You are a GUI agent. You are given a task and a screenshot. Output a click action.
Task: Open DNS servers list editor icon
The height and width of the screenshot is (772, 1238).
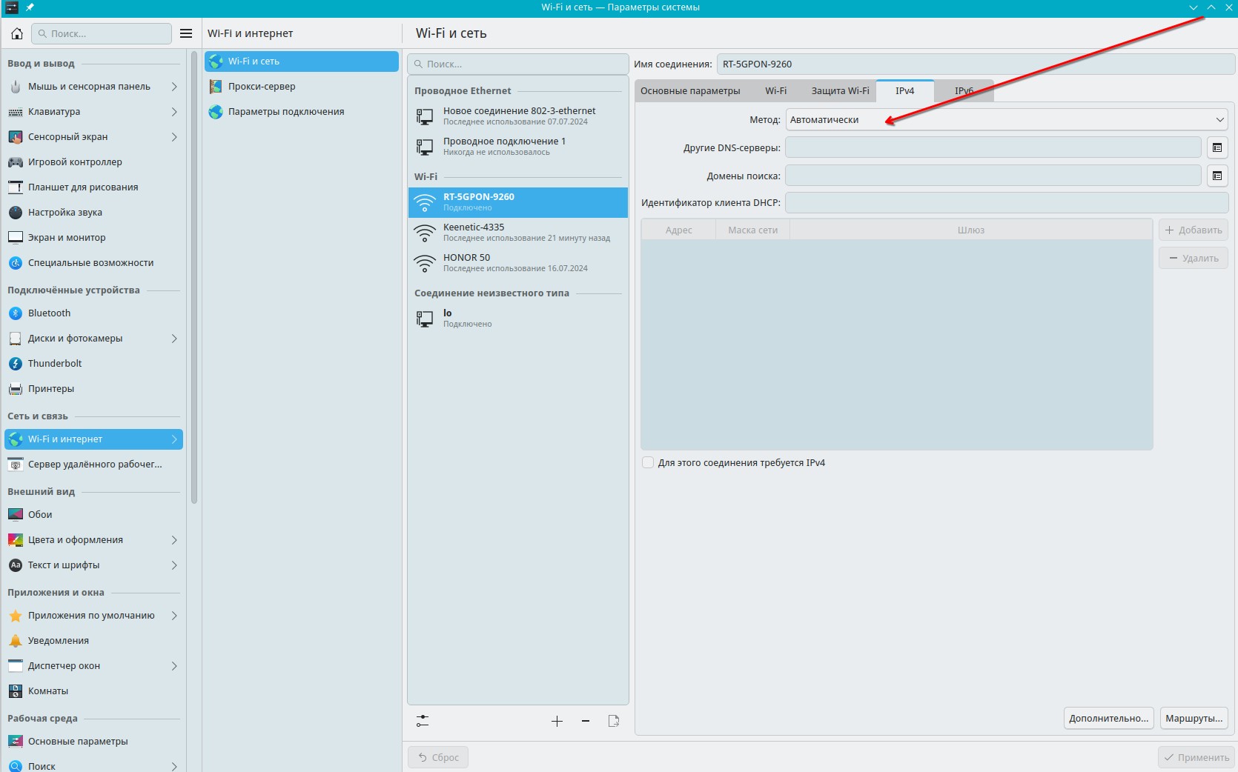[1217, 147]
